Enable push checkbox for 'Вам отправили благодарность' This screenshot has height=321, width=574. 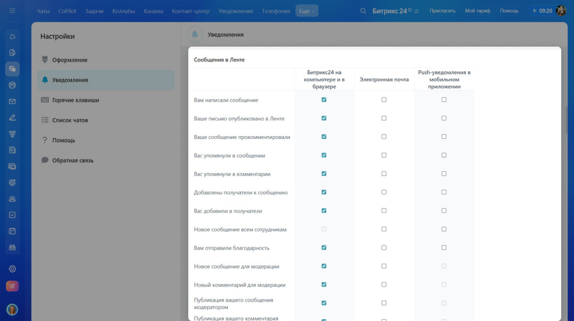click(444, 248)
